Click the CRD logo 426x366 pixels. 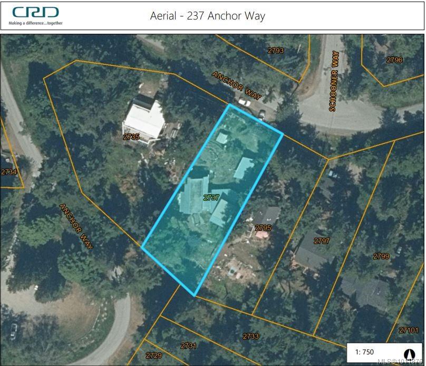pos(36,16)
